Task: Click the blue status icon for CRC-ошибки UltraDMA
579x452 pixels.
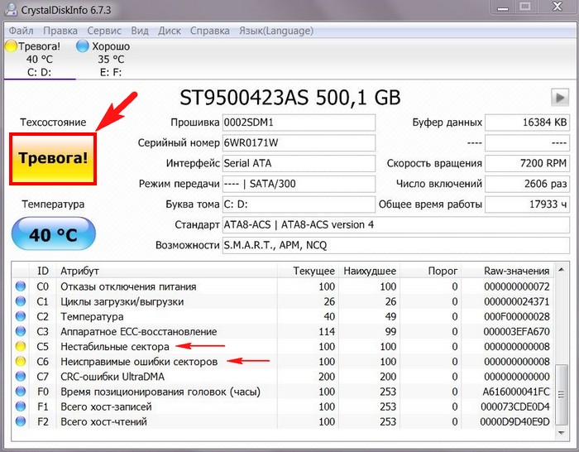Action: coord(21,377)
